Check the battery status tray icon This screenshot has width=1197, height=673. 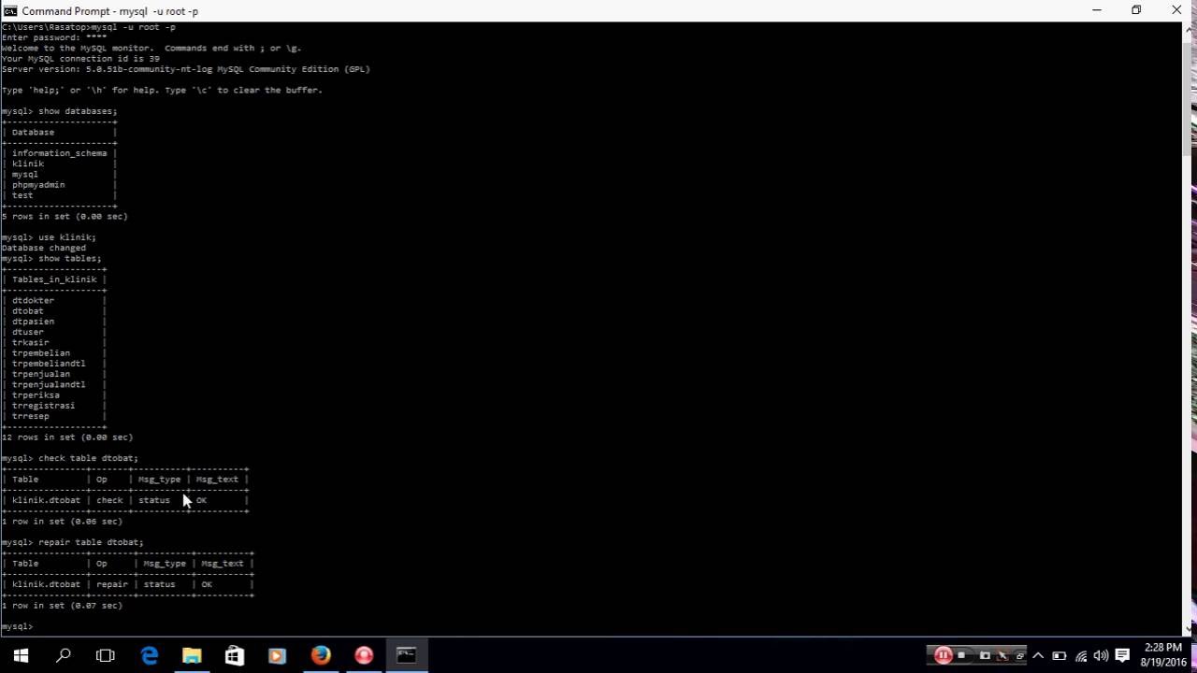coord(1060,655)
